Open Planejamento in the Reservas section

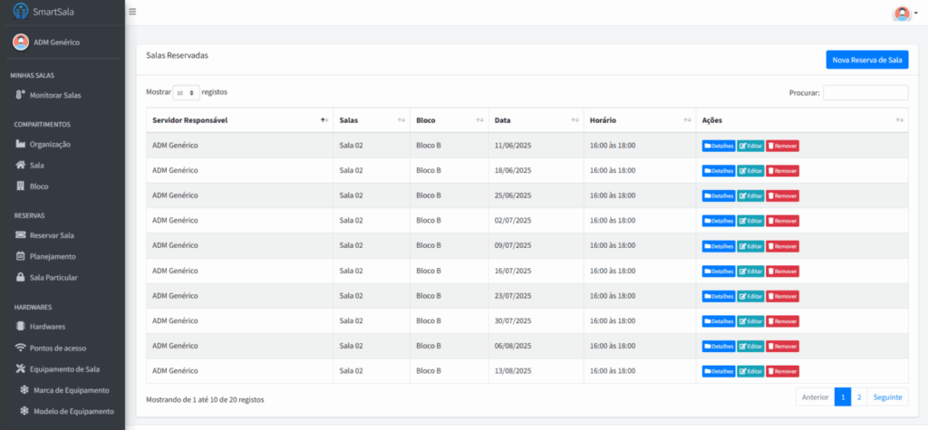click(53, 256)
